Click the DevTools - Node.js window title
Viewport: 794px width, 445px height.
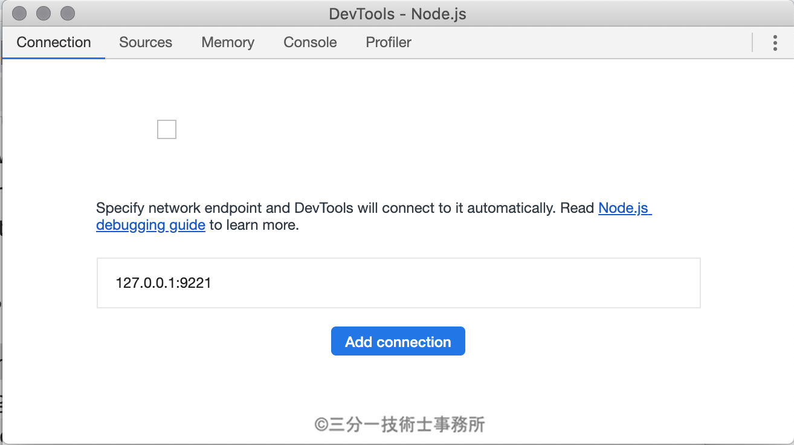pos(398,14)
